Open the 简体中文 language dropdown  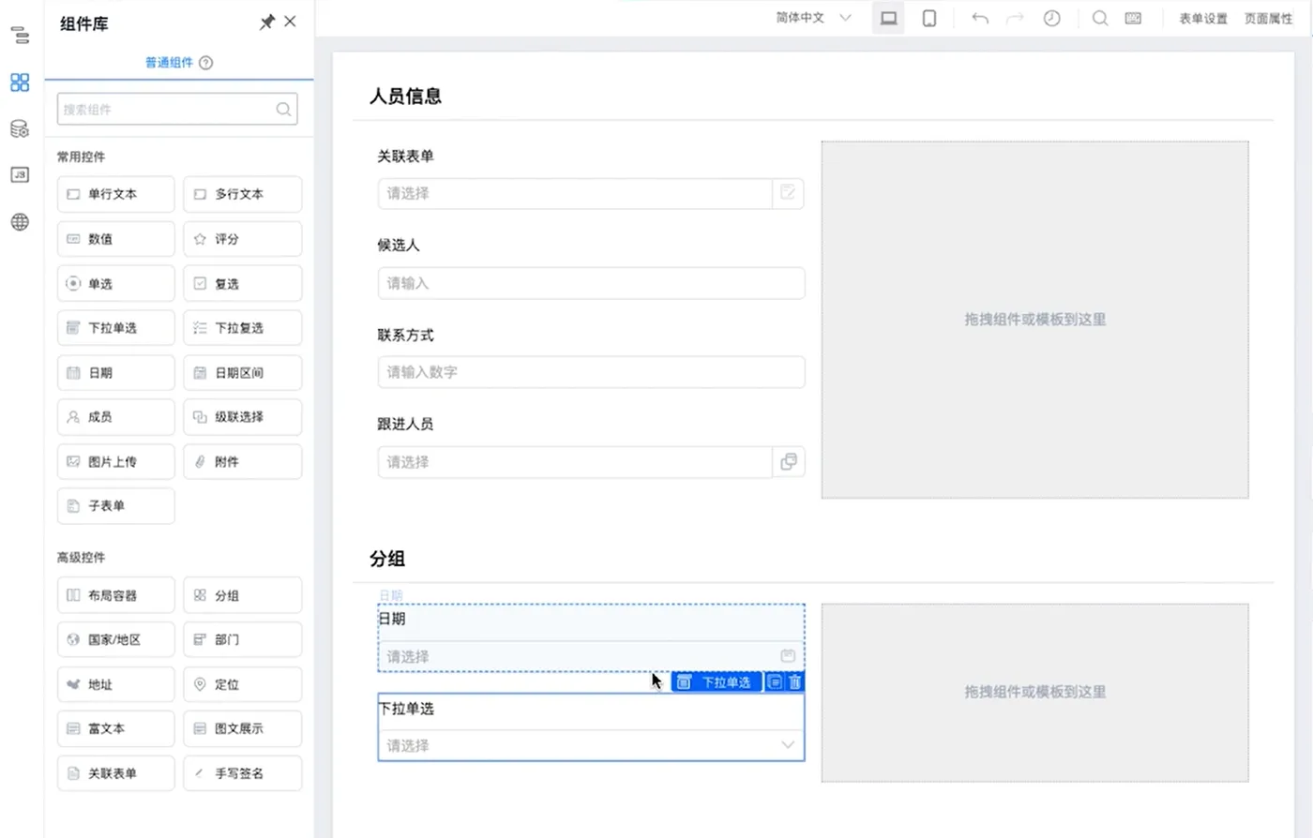pos(813,18)
